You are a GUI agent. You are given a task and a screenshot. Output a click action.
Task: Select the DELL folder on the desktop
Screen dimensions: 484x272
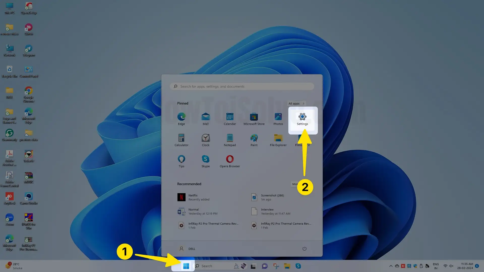[10, 93]
